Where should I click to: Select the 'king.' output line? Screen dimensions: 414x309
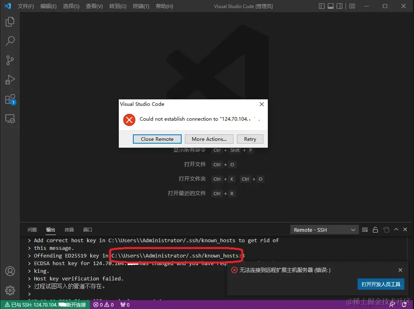point(41,271)
